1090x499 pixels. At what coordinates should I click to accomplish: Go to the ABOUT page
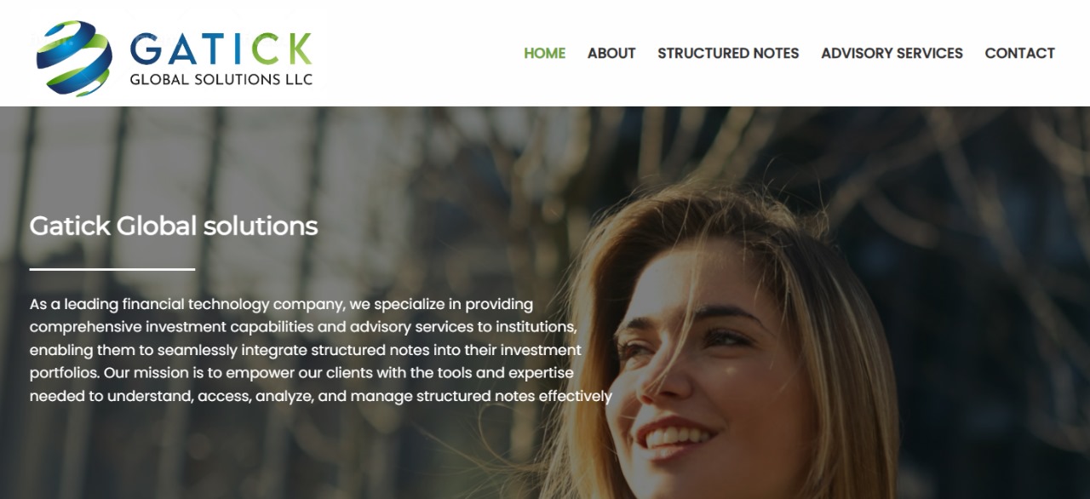[x=611, y=53]
